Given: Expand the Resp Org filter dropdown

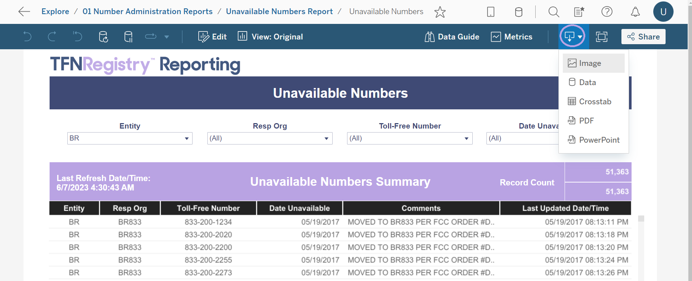Looking at the screenshot, I should point(270,138).
